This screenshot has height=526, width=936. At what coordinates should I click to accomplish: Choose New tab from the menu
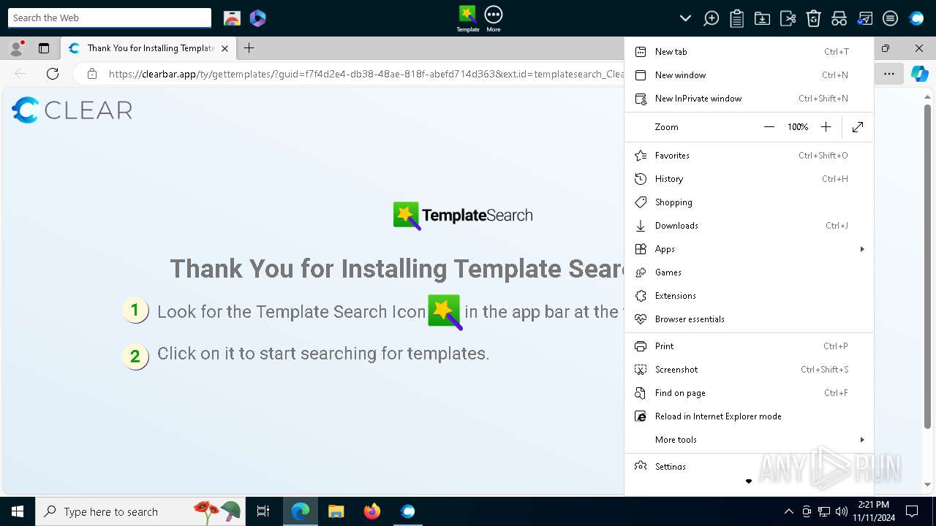pyautogui.click(x=749, y=52)
